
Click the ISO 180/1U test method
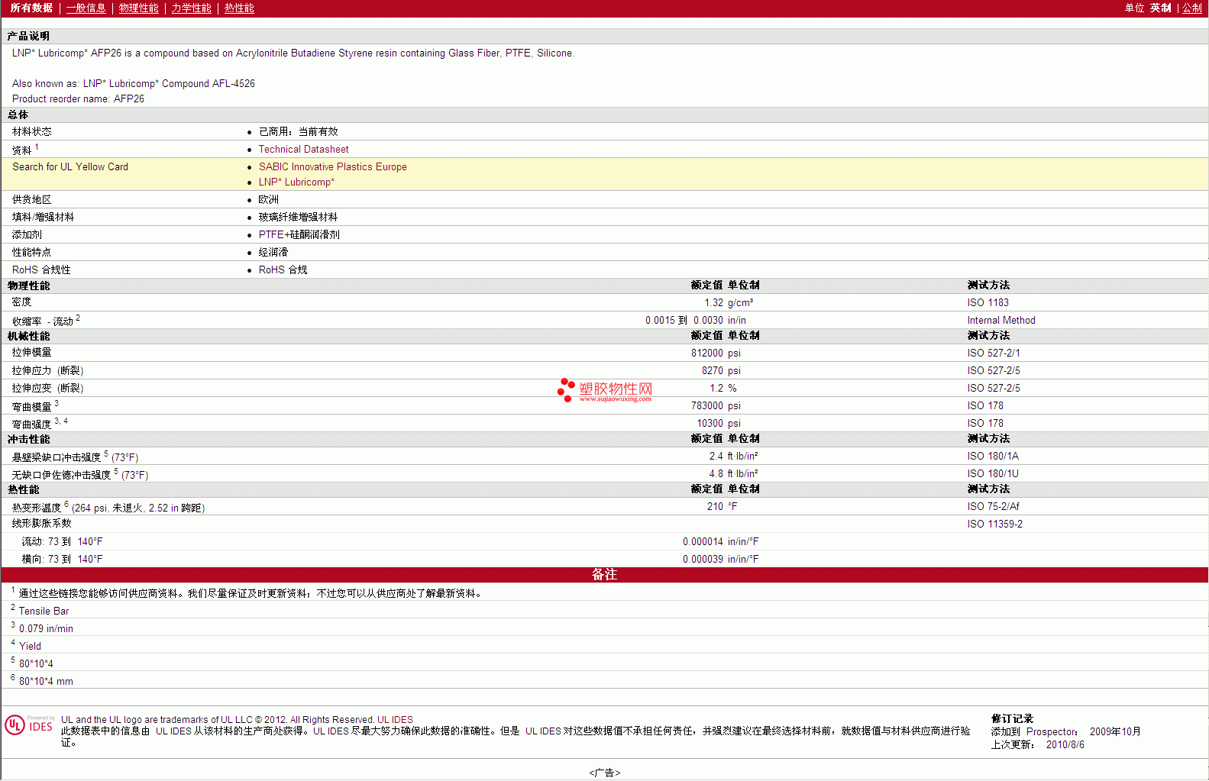click(993, 474)
